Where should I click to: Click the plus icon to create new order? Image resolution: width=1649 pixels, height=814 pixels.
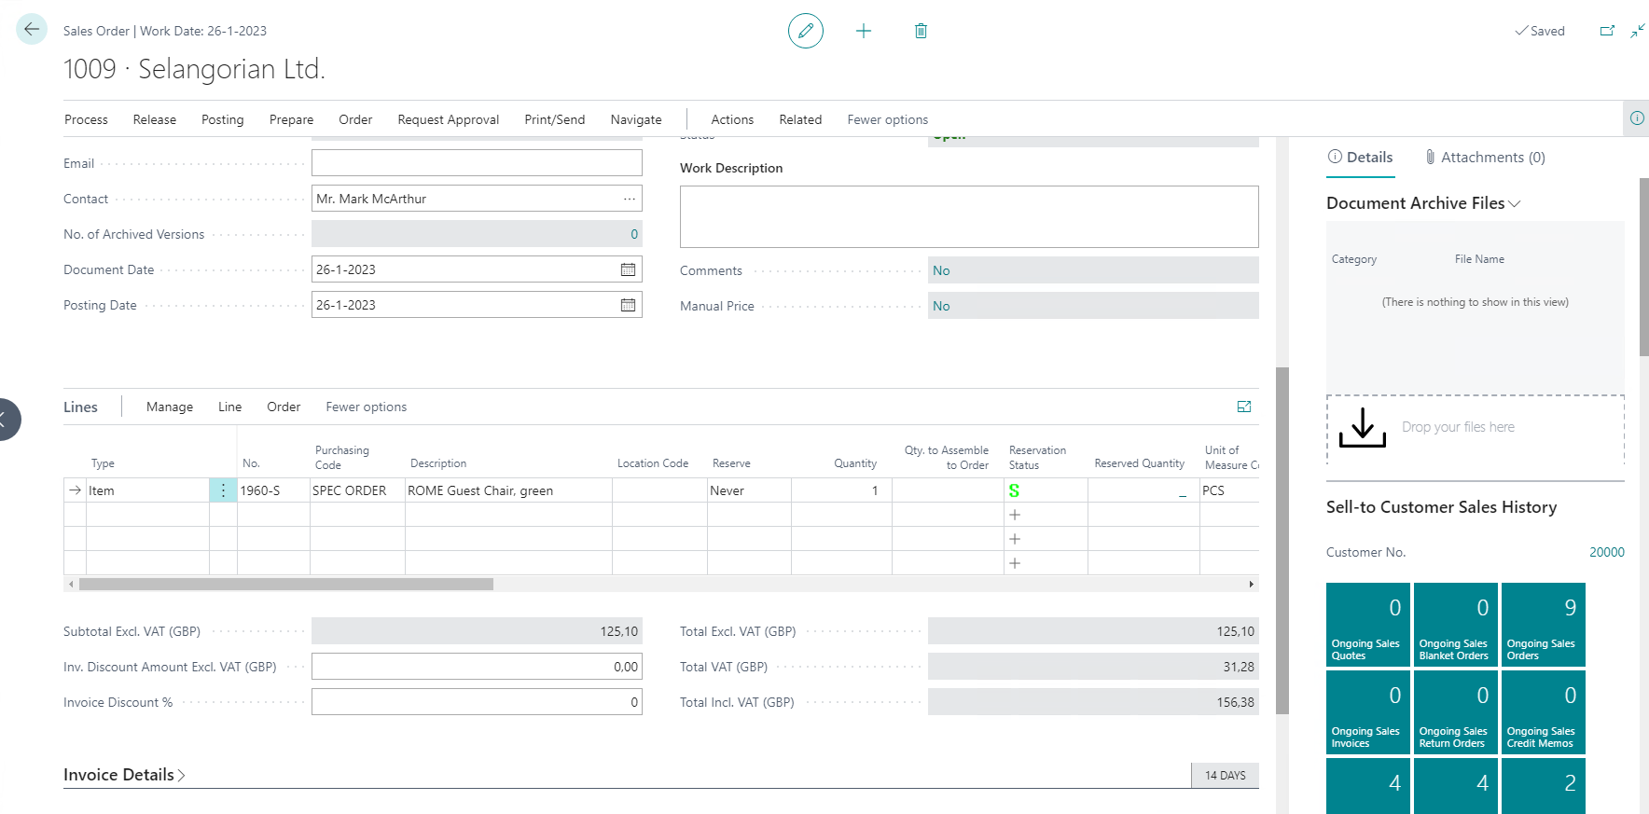click(864, 31)
